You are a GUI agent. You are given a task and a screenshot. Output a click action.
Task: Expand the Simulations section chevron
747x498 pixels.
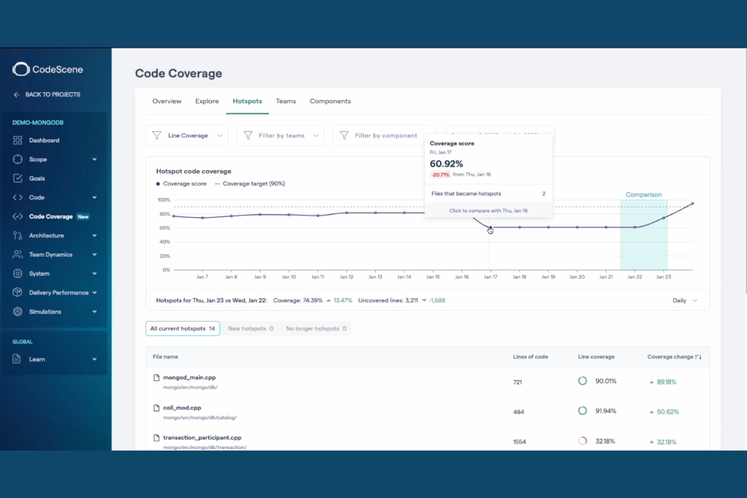(x=94, y=312)
